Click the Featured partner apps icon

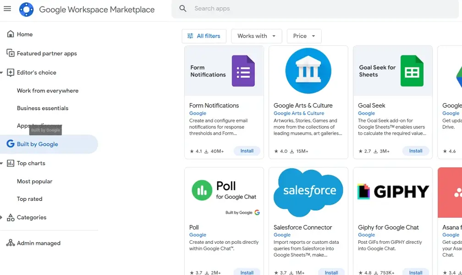coord(10,53)
